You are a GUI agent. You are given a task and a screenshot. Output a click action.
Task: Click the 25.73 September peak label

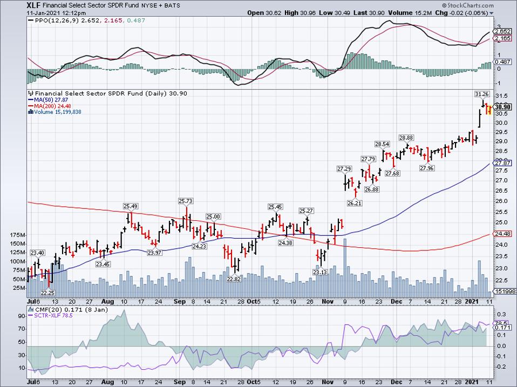click(x=186, y=201)
